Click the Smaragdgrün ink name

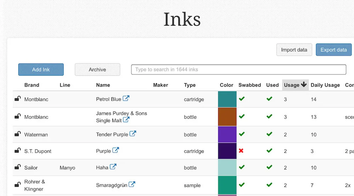[112, 185]
